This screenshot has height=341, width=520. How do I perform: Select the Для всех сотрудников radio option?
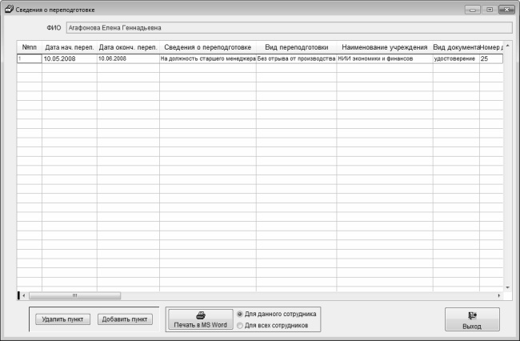(240, 326)
